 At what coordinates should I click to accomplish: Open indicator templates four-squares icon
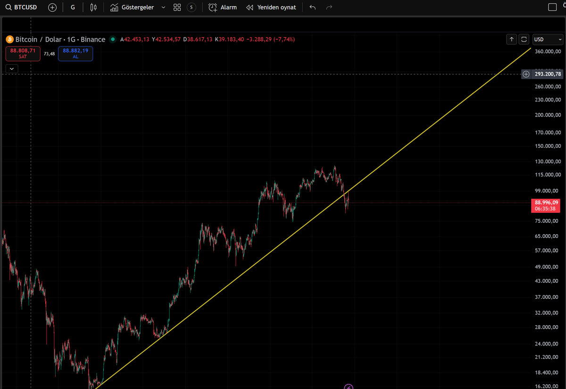click(177, 8)
